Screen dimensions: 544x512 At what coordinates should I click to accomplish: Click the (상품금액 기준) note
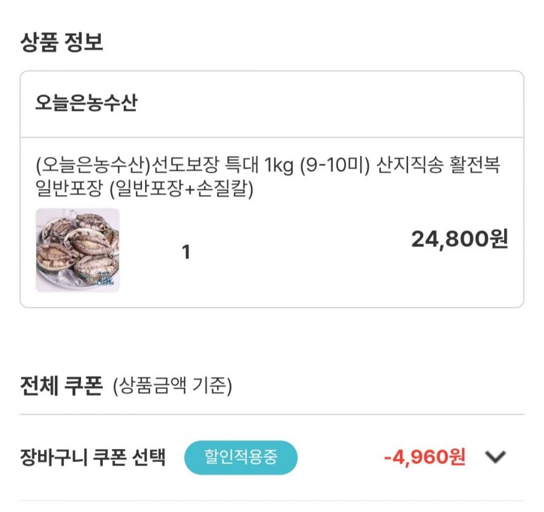[x=172, y=386]
